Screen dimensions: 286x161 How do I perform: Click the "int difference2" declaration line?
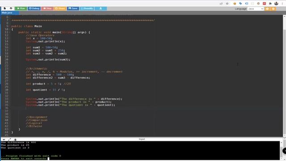point(58,78)
